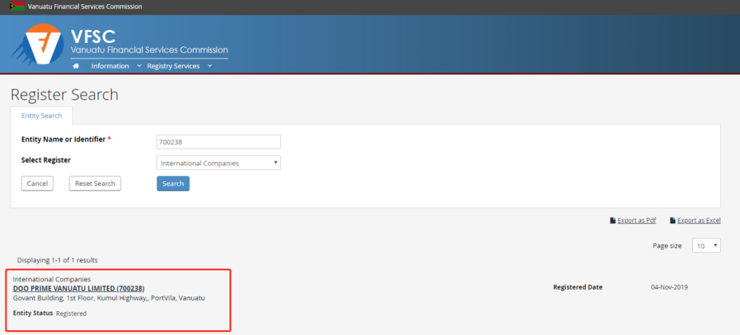Select the Entity Search tab

pos(42,116)
